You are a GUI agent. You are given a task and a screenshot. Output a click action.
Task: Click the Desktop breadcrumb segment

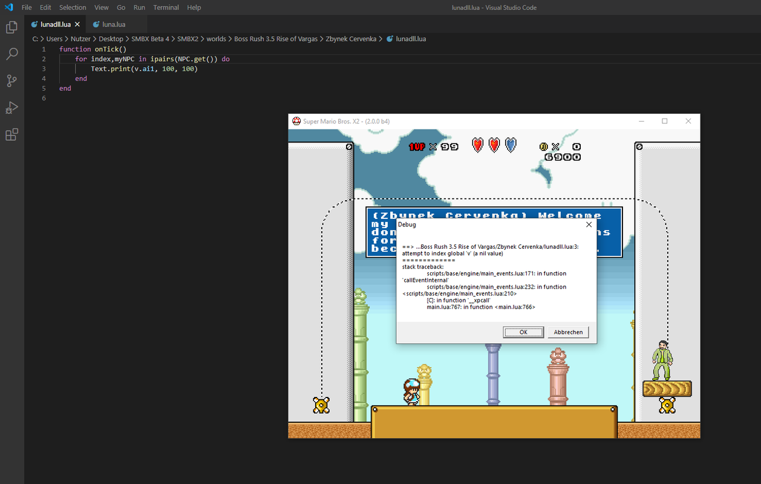(x=111, y=39)
